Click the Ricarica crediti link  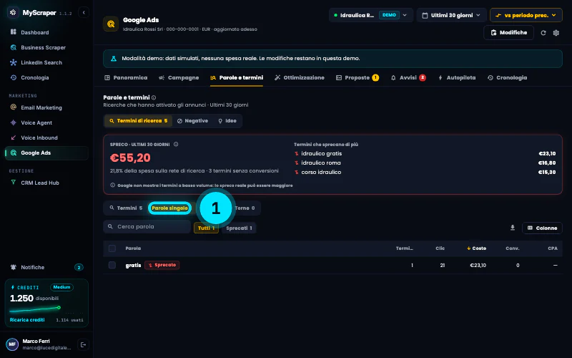click(x=27, y=320)
